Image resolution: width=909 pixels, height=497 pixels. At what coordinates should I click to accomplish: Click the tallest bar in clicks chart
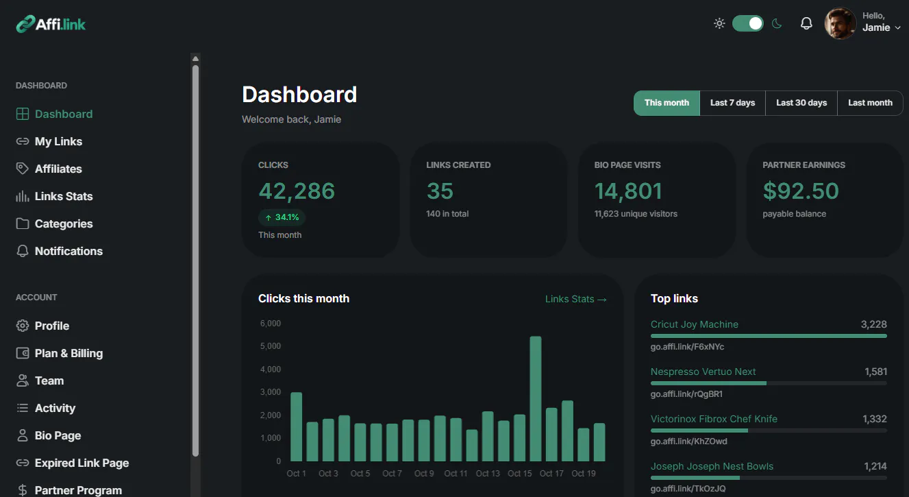(536, 399)
